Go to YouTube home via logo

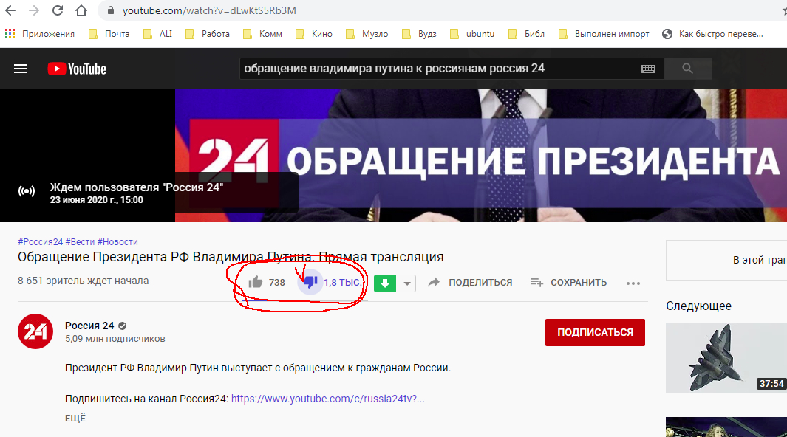pyautogui.click(x=77, y=69)
